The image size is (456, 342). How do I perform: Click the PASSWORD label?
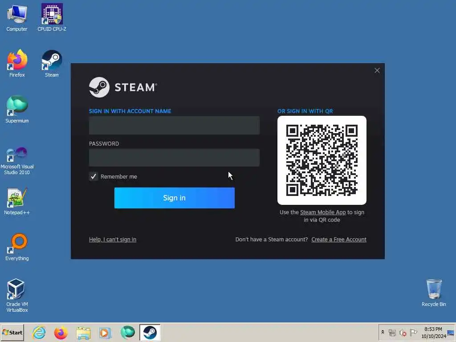pyautogui.click(x=104, y=144)
